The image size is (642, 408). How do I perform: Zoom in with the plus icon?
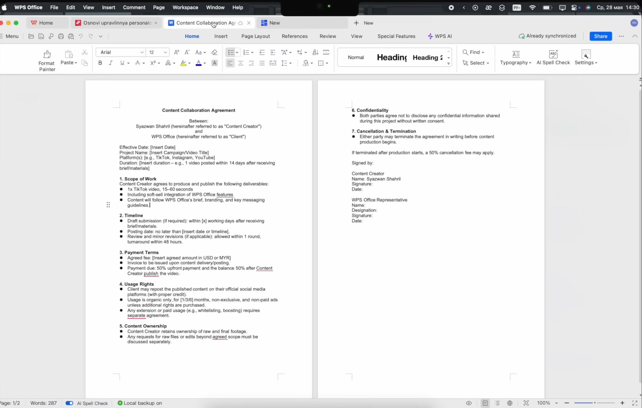coord(622,403)
